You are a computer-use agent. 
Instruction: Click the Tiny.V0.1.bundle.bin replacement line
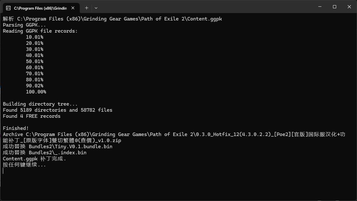[58, 147]
